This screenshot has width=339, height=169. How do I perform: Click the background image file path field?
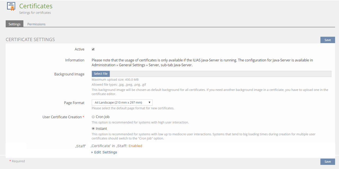[220, 74]
